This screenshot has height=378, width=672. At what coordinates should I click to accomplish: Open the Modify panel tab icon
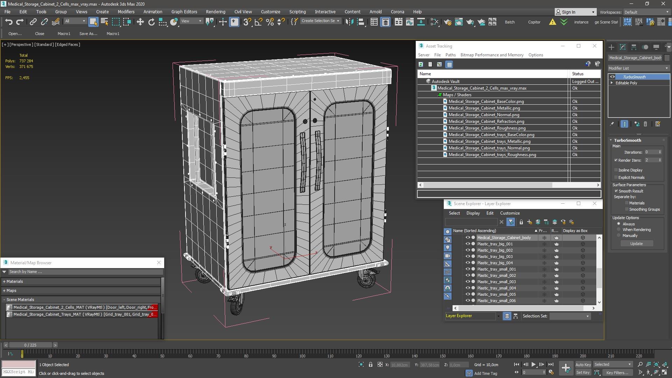tap(623, 47)
